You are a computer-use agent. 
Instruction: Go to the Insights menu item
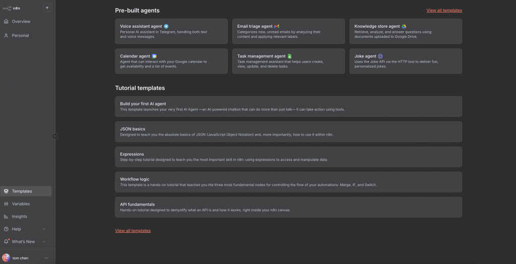[20, 217]
